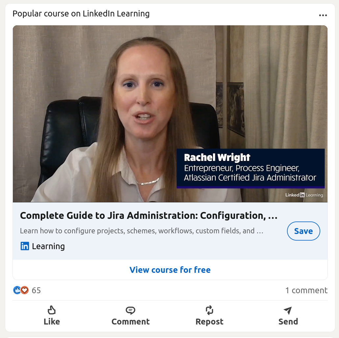Open the 65 reactions list
Screen dimensions: 339x338
(36, 290)
